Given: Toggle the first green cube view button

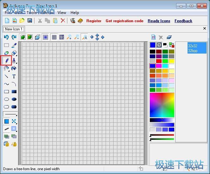Looking at the screenshot, I should coord(23,37).
